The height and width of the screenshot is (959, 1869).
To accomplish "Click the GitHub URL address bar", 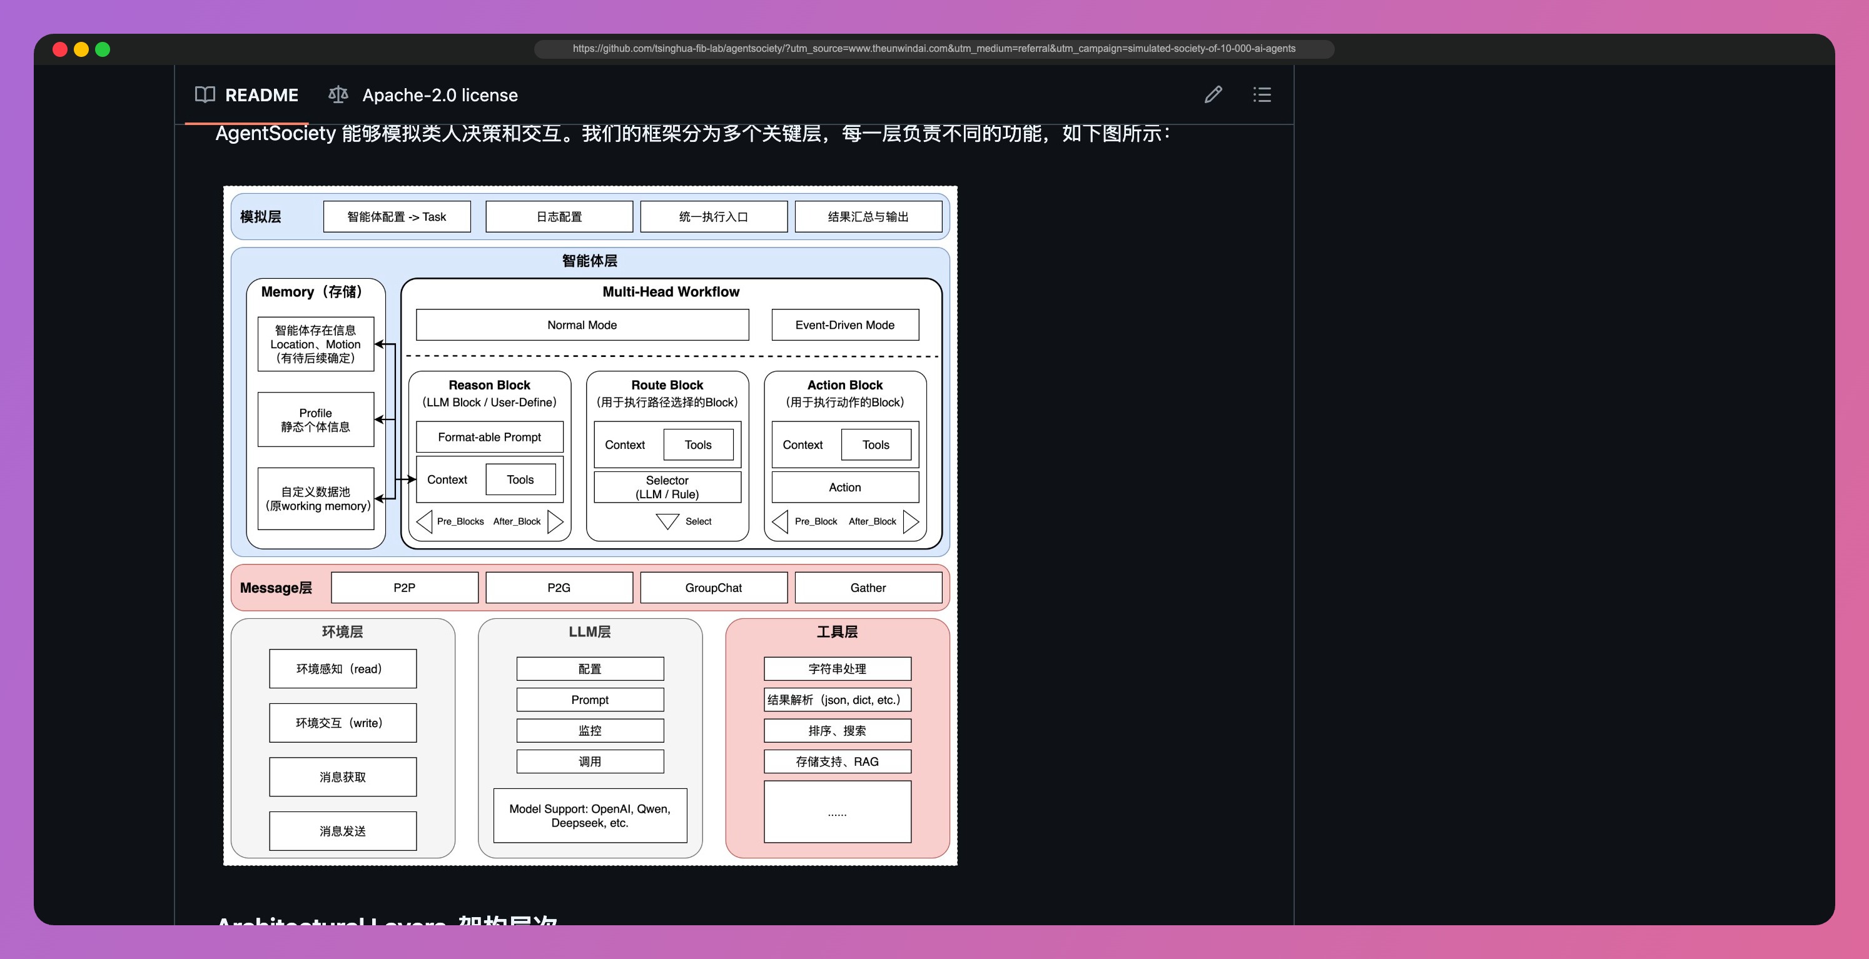I will click(x=934, y=49).
